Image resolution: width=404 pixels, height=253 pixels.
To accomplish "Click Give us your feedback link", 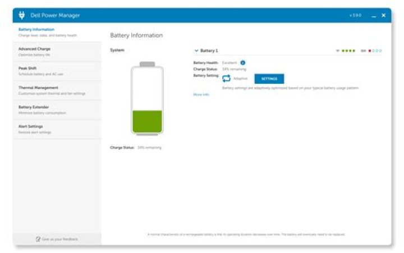I will (x=60, y=239).
